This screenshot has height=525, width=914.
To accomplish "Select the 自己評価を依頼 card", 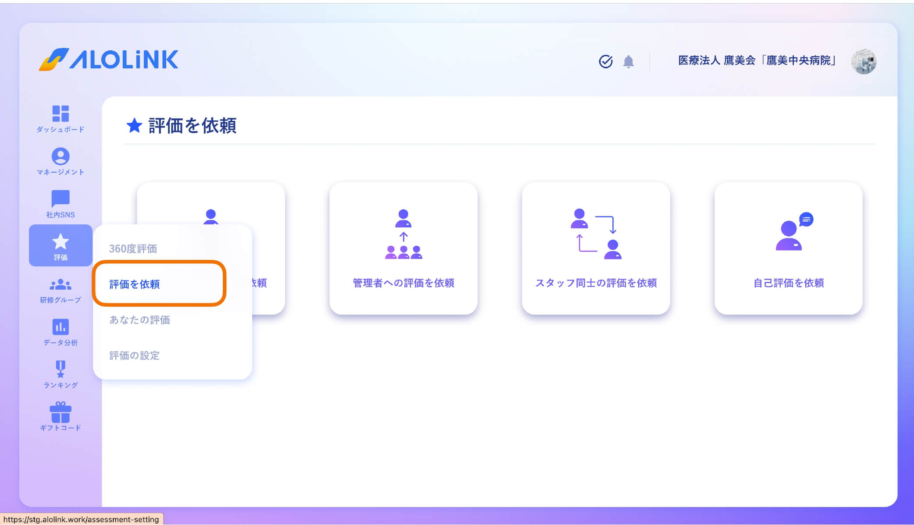I will pyautogui.click(x=788, y=248).
